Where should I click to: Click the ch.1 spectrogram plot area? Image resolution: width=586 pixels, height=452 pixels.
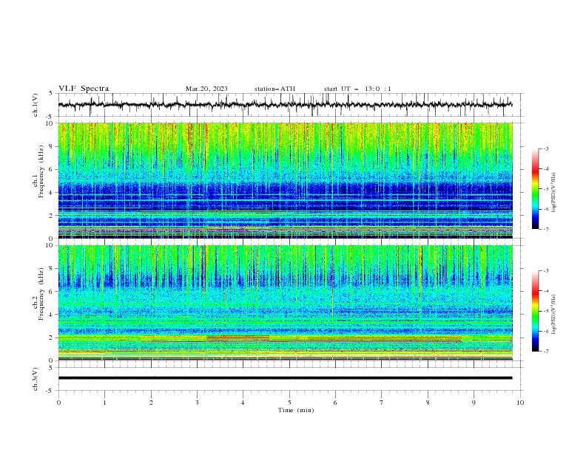click(285, 180)
